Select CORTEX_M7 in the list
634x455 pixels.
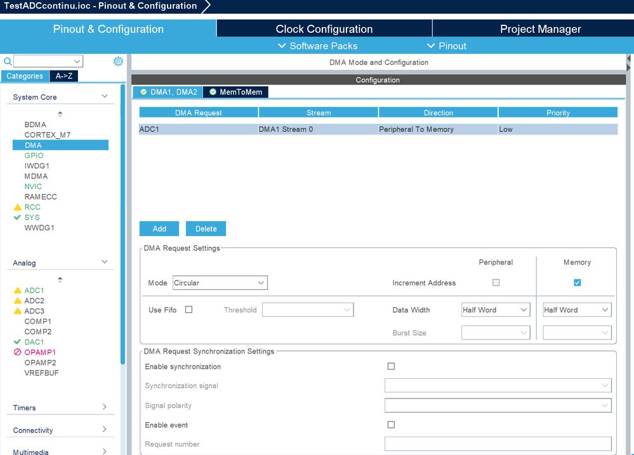(48, 135)
